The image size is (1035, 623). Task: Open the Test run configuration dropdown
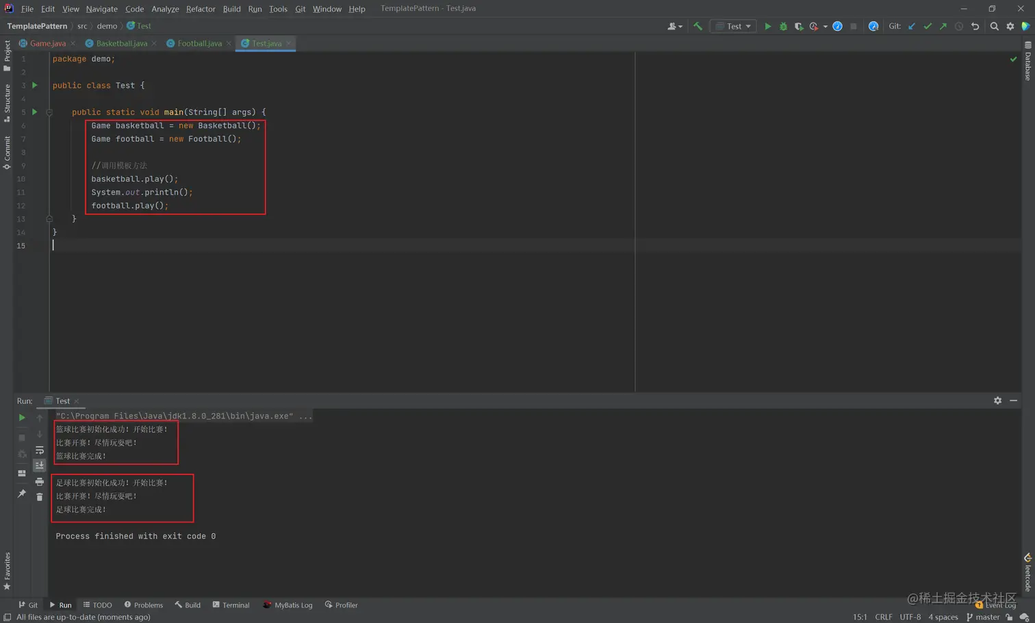[x=734, y=26]
